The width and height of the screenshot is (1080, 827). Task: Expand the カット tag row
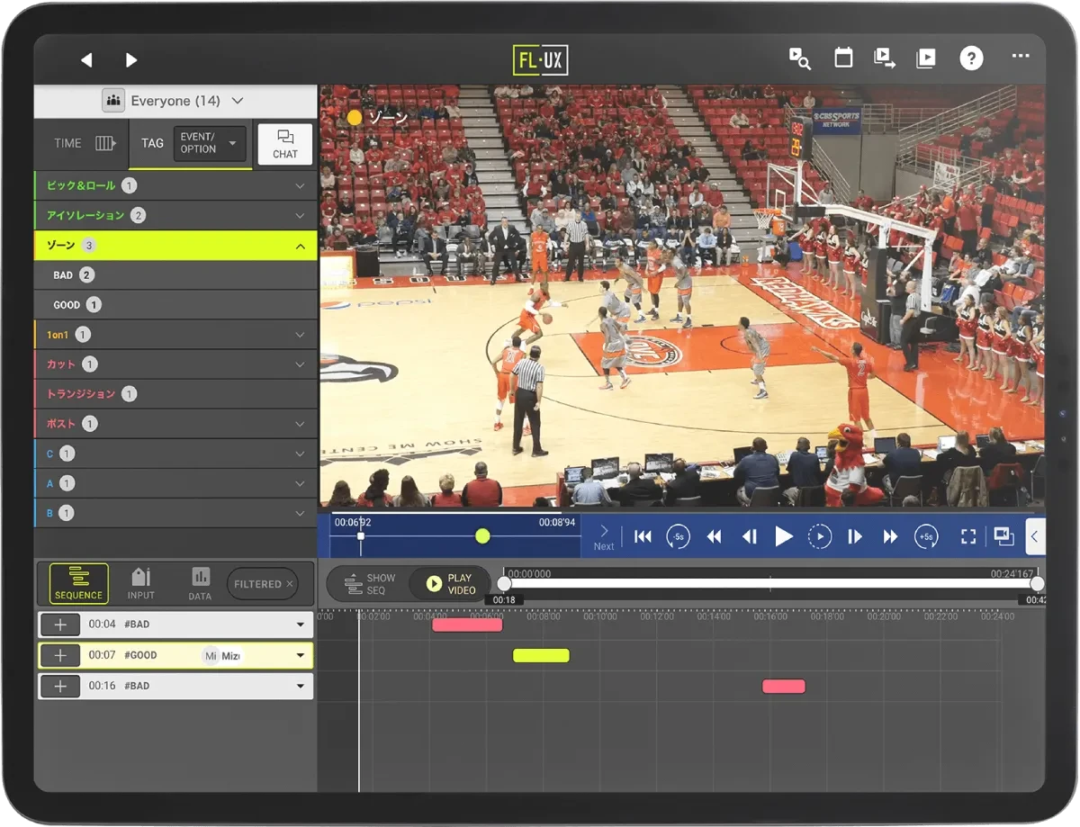point(175,364)
